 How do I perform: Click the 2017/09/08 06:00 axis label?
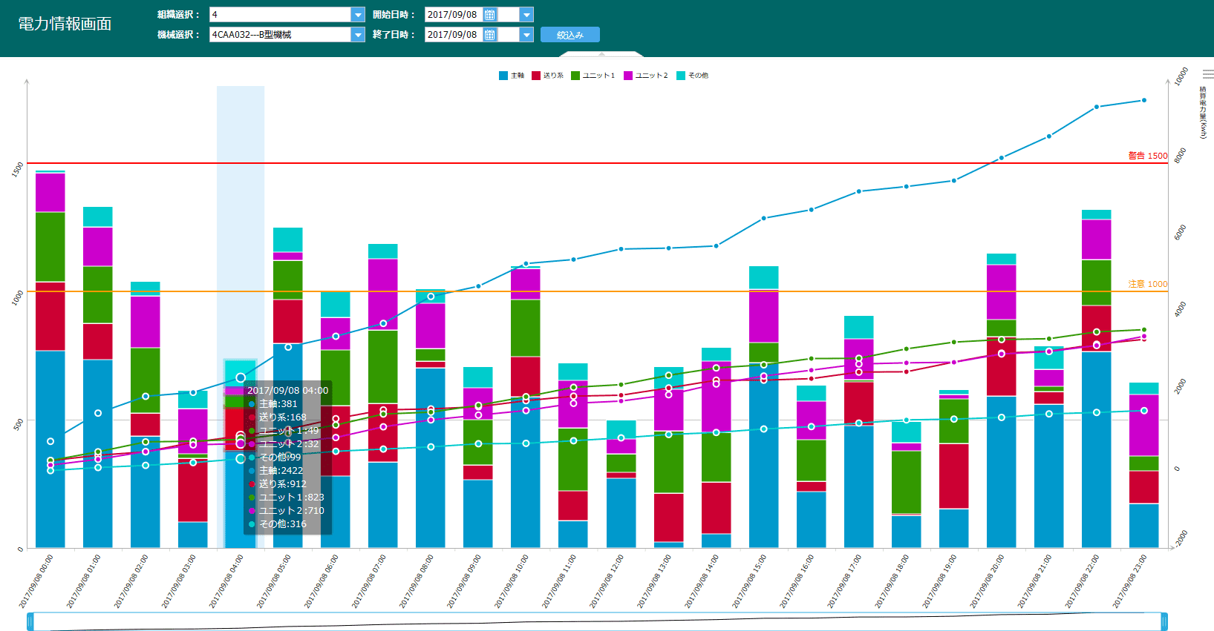coord(322,582)
